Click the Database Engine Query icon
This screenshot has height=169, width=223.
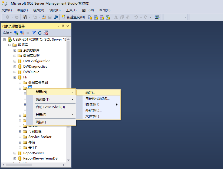pyautogui.click(x=90, y=17)
